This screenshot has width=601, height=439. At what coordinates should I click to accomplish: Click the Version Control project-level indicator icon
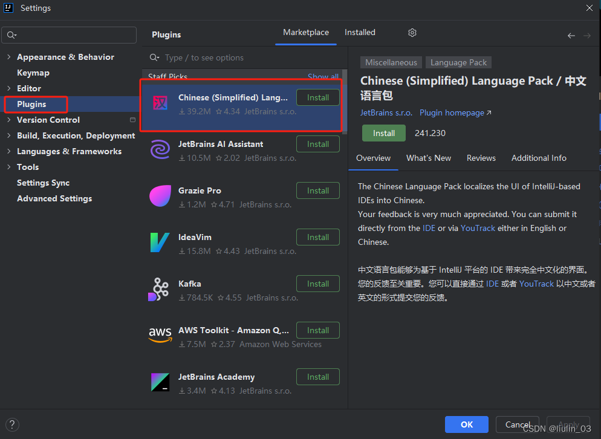pyautogui.click(x=132, y=120)
